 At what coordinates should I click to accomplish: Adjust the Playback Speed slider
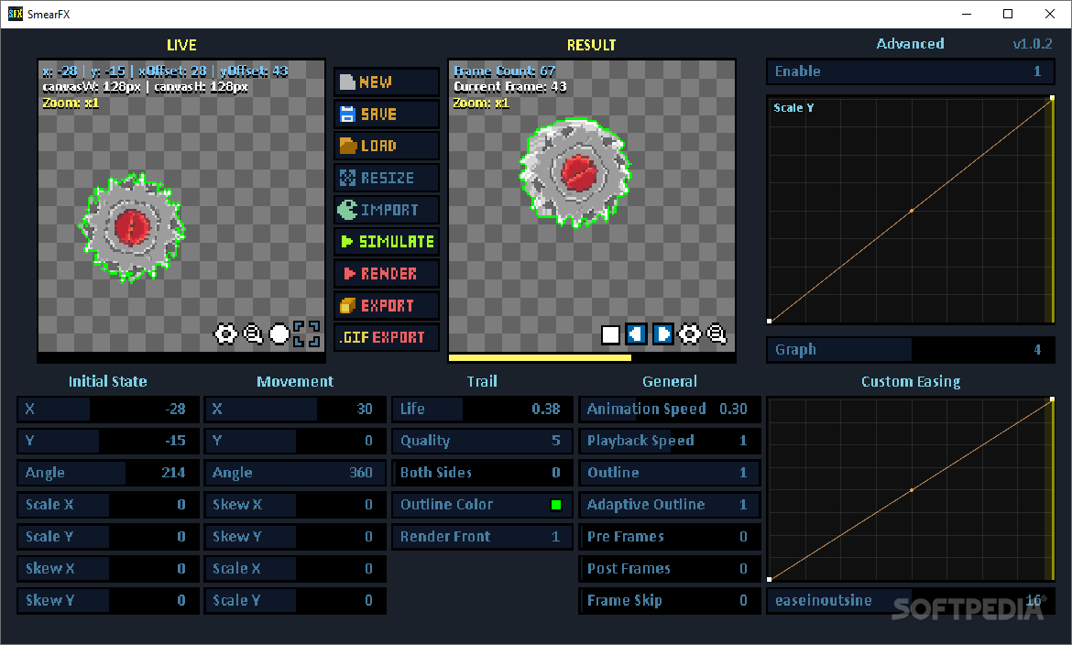(x=670, y=441)
